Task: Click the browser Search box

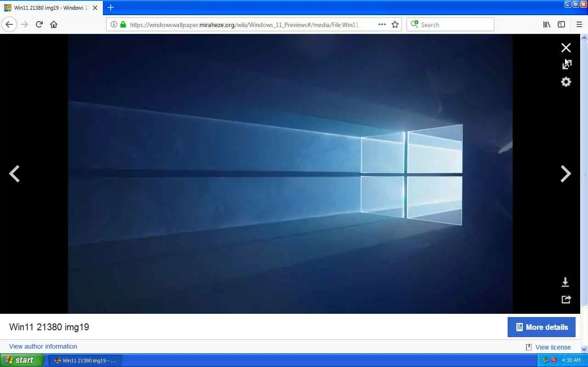Action: point(450,24)
